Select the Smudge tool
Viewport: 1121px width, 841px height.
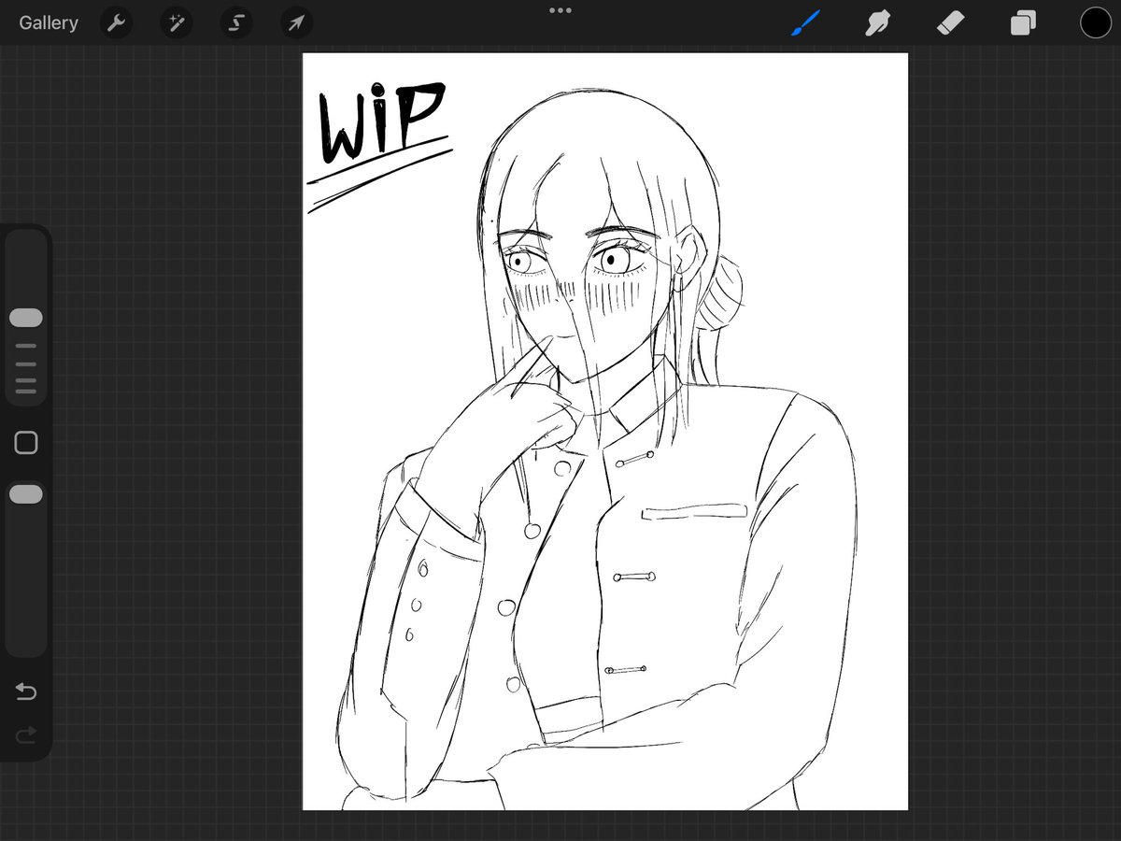pyautogui.click(x=877, y=23)
